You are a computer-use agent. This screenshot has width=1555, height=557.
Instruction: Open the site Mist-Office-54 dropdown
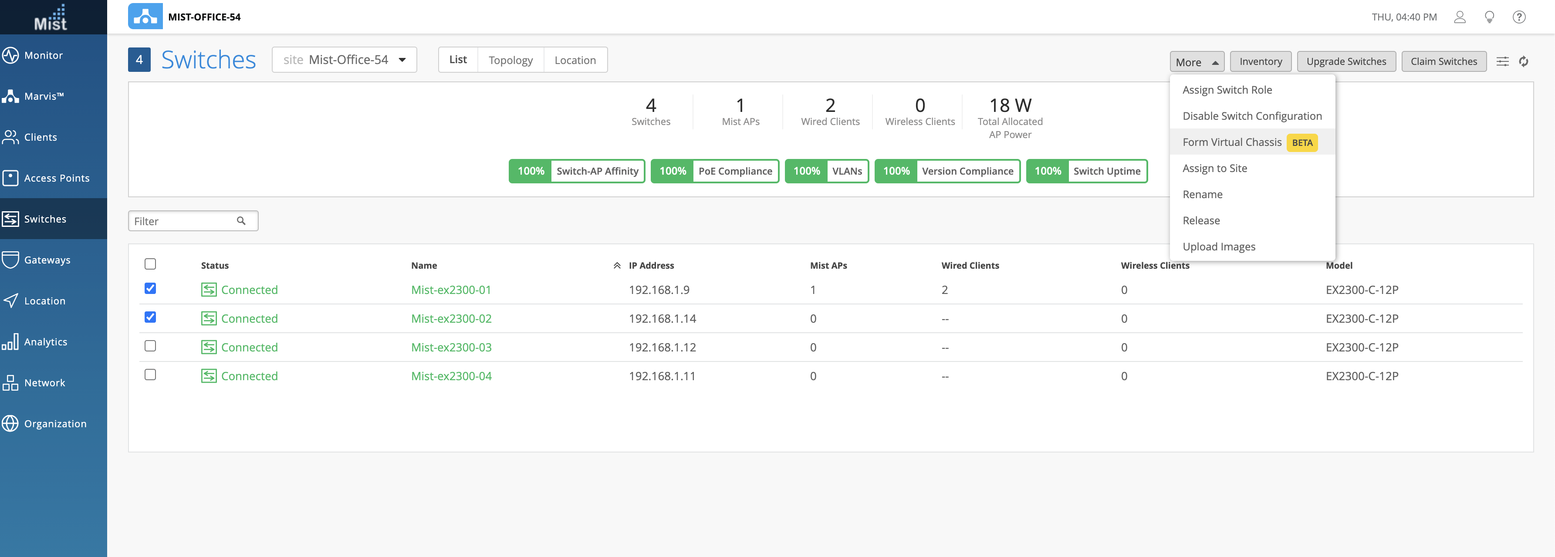[344, 60]
